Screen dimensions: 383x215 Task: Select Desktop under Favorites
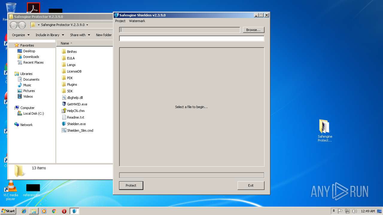pos(29,51)
